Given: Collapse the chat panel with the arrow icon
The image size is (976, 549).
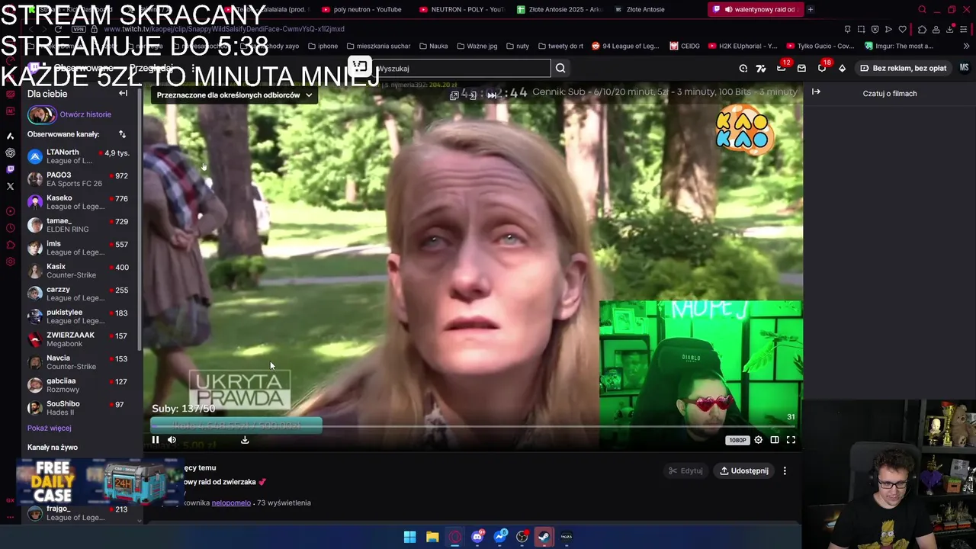Looking at the screenshot, I should (816, 92).
